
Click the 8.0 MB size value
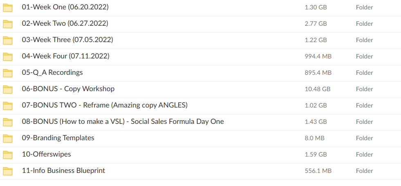click(x=315, y=138)
